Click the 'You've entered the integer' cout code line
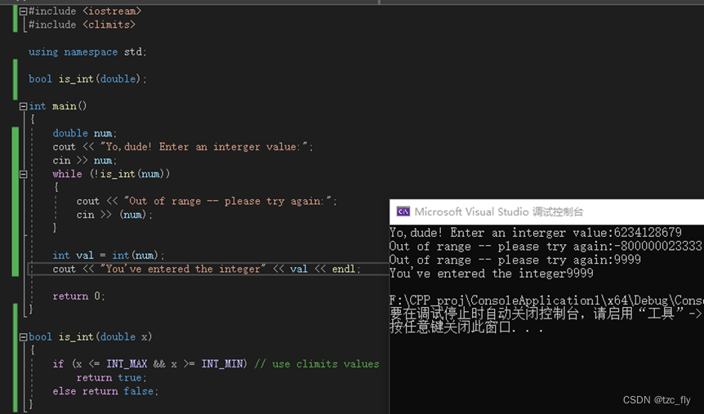This screenshot has width=704, height=414. pyautogui.click(x=207, y=269)
